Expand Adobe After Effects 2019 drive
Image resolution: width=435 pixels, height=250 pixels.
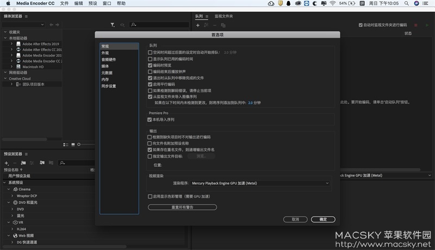tap(11, 44)
